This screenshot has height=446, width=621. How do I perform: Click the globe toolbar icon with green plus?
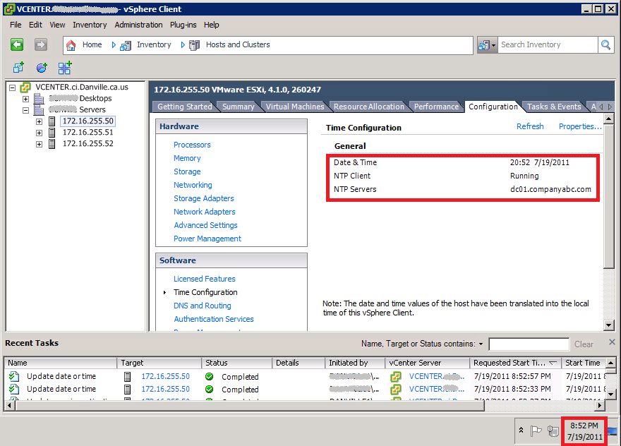click(x=41, y=67)
